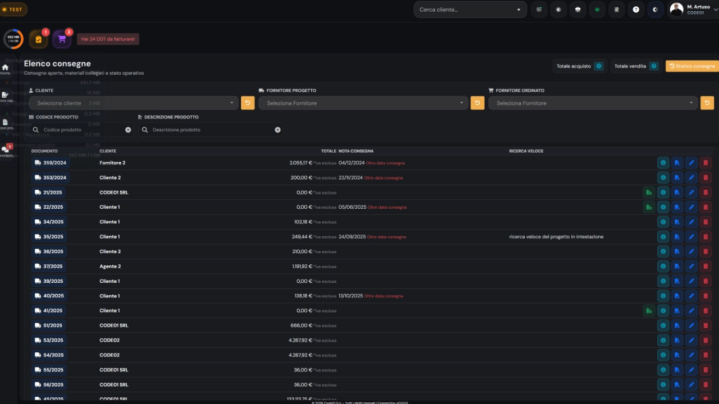
Task: Show info for delivery 359/2024
Action: [x=663, y=163]
